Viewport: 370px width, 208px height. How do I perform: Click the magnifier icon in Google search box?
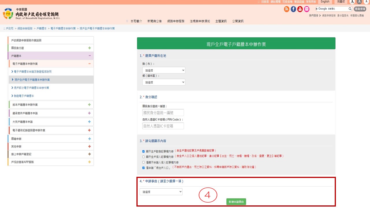pos(350,9)
